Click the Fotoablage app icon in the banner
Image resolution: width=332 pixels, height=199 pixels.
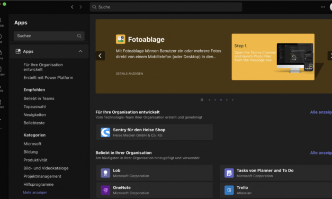point(121,39)
